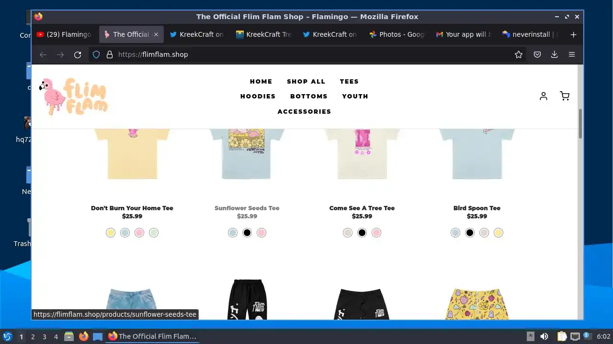Open the Pocket save icon

537,54
